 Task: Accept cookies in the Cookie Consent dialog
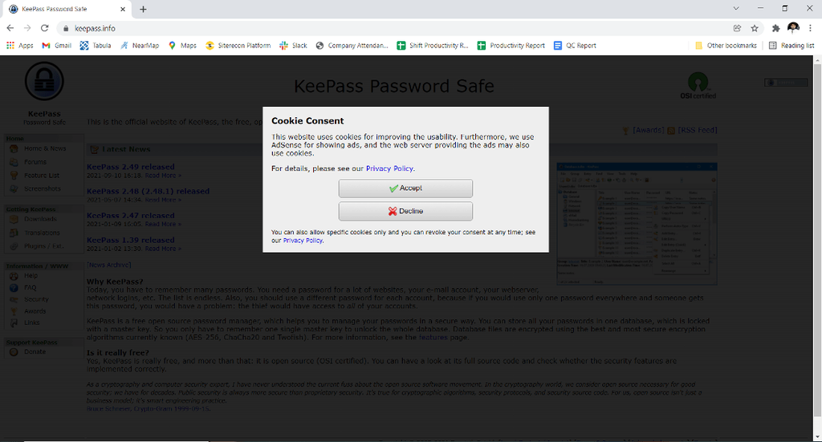coord(405,189)
